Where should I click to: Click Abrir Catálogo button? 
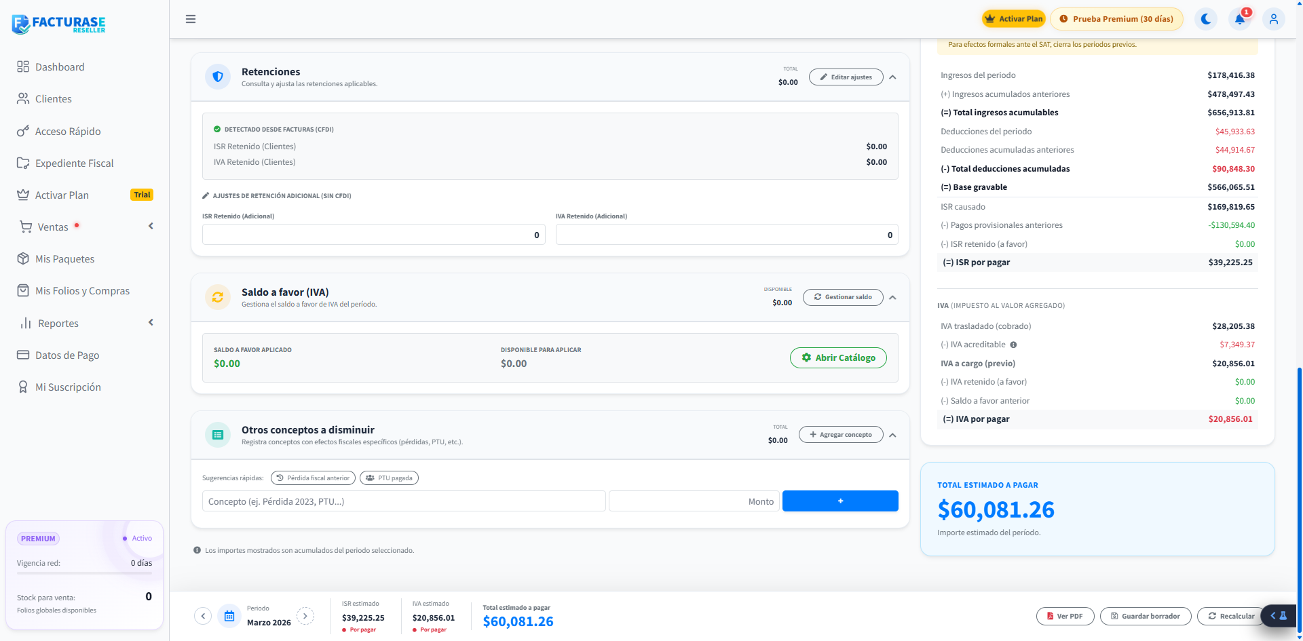tap(838, 357)
